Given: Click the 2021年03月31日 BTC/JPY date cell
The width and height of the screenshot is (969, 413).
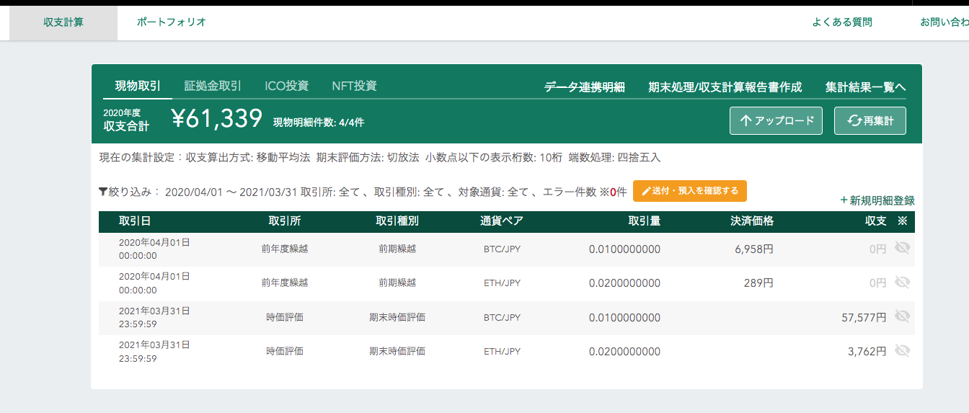Looking at the screenshot, I should tap(154, 317).
